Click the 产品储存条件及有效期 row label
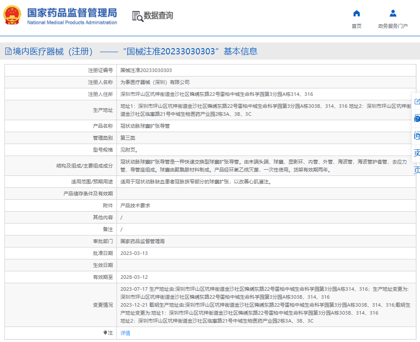 (x=88, y=194)
